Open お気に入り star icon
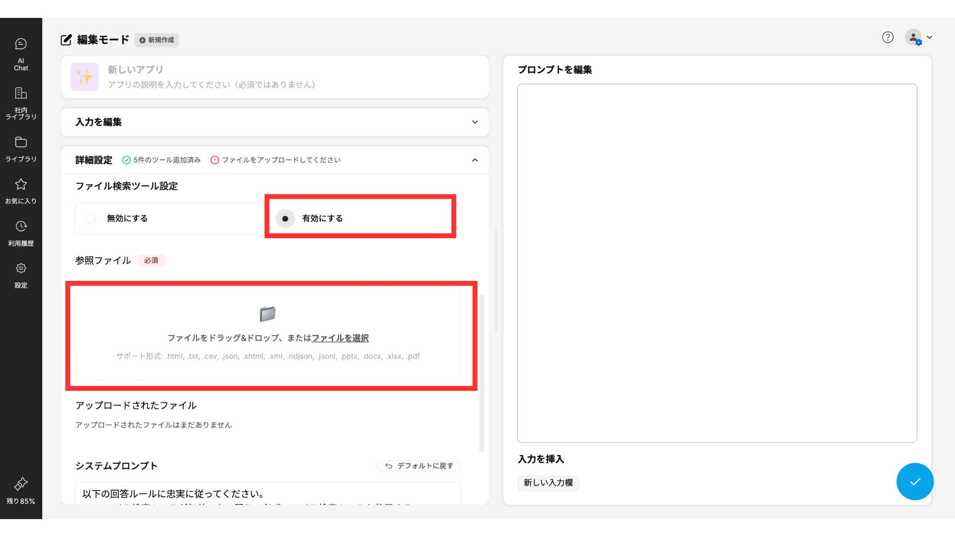955x537 pixels. pyautogui.click(x=21, y=191)
